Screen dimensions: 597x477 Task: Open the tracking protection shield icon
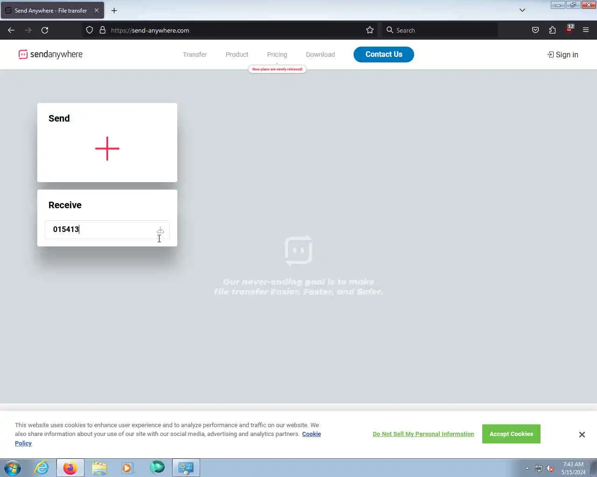90,30
